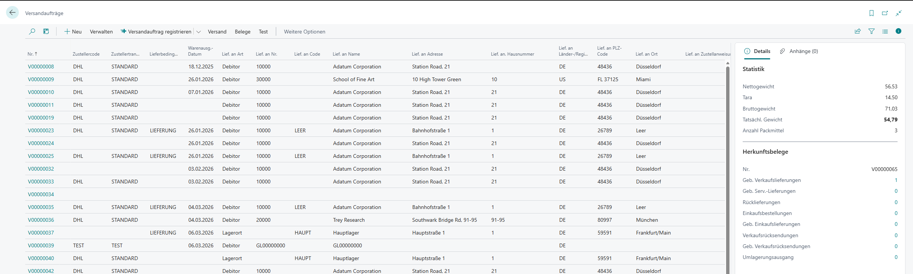This screenshot has width=913, height=274.
Task: Bookmark this page
Action: (871, 13)
